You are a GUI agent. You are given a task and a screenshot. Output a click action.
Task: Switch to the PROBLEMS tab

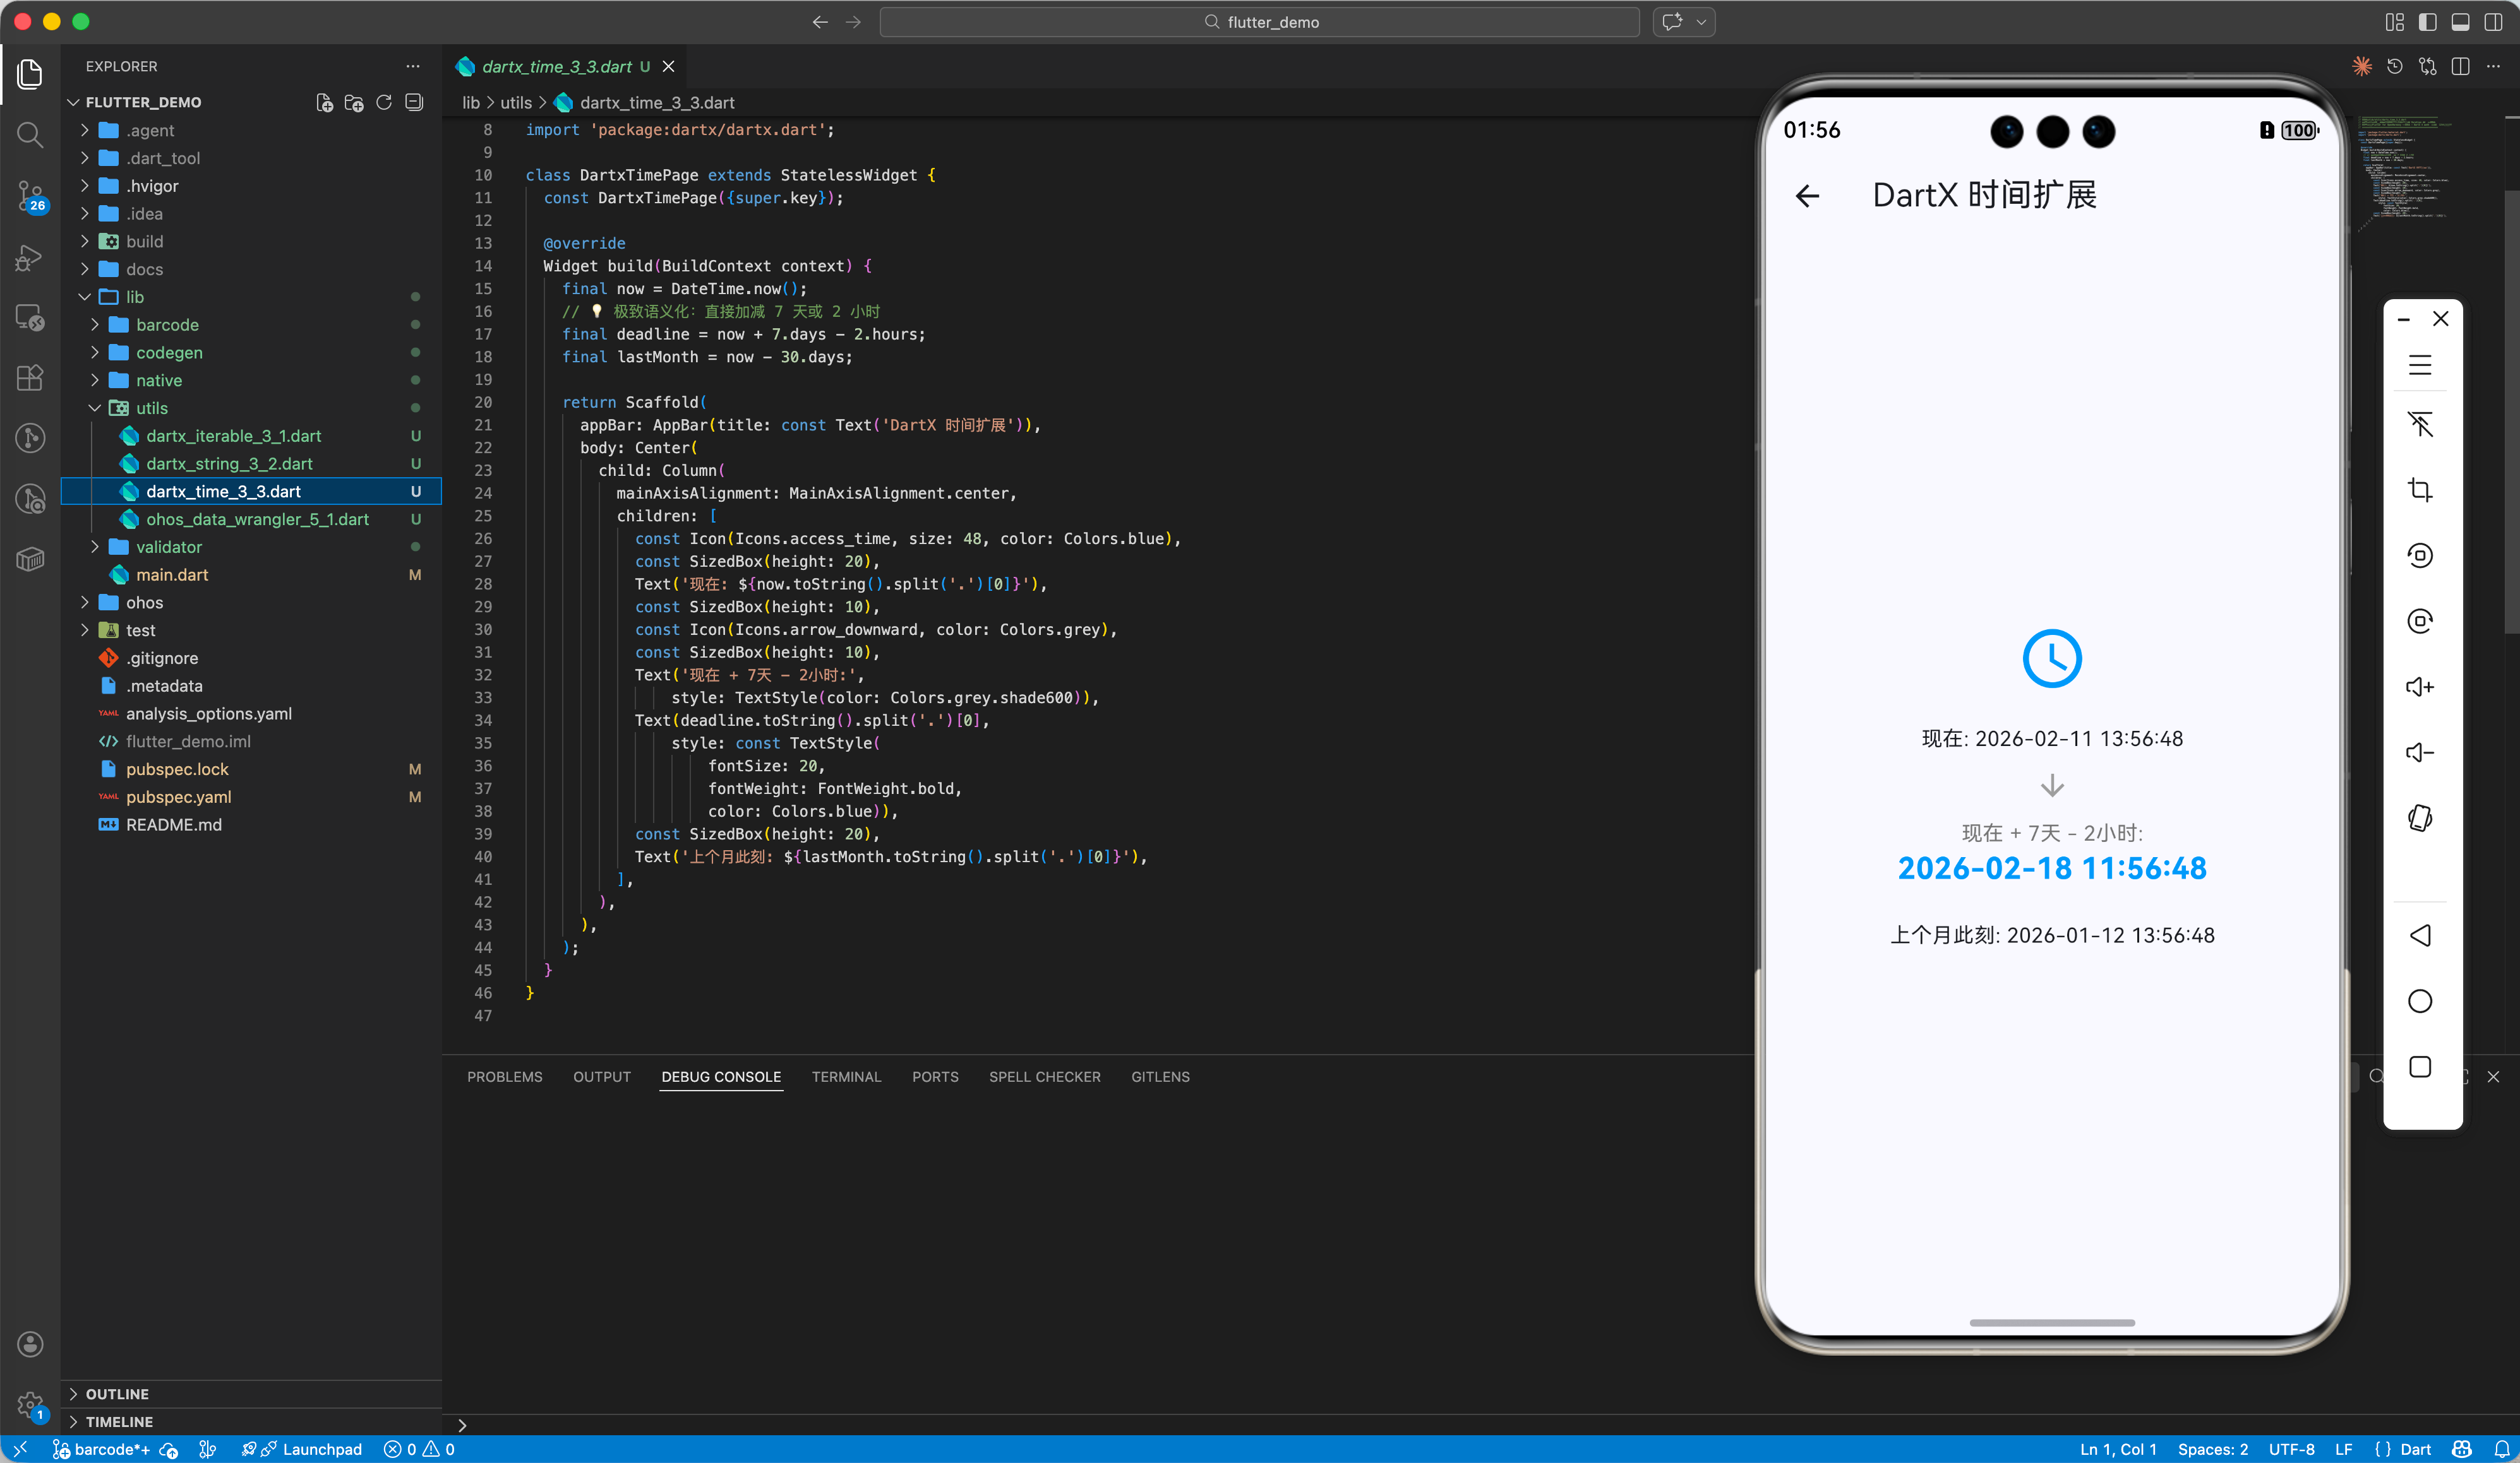click(504, 1076)
